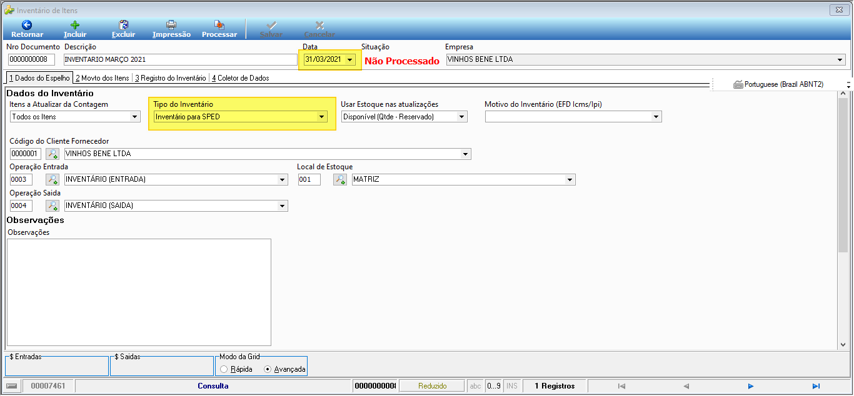Open Motivo do Inventário dropdown
The height and width of the screenshot is (396, 854).
click(656, 117)
